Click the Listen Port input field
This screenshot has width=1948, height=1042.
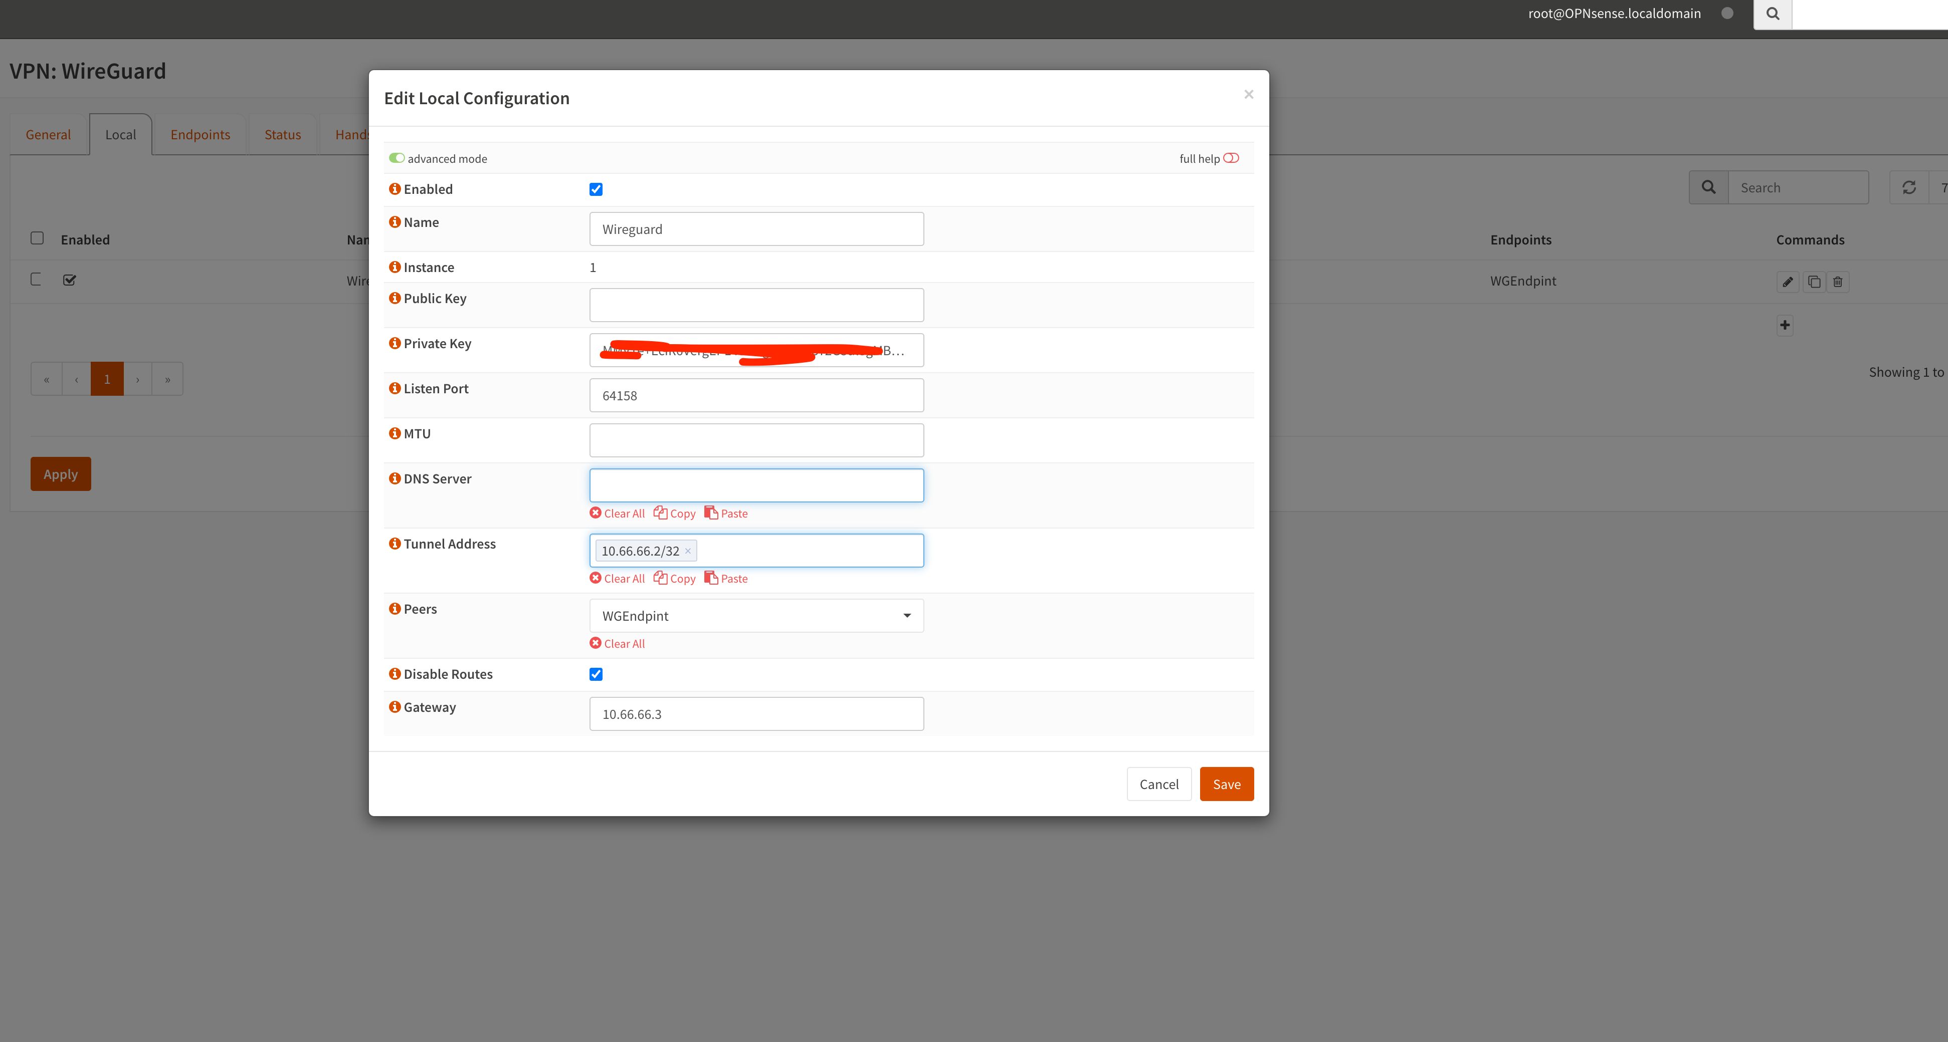pyautogui.click(x=756, y=394)
